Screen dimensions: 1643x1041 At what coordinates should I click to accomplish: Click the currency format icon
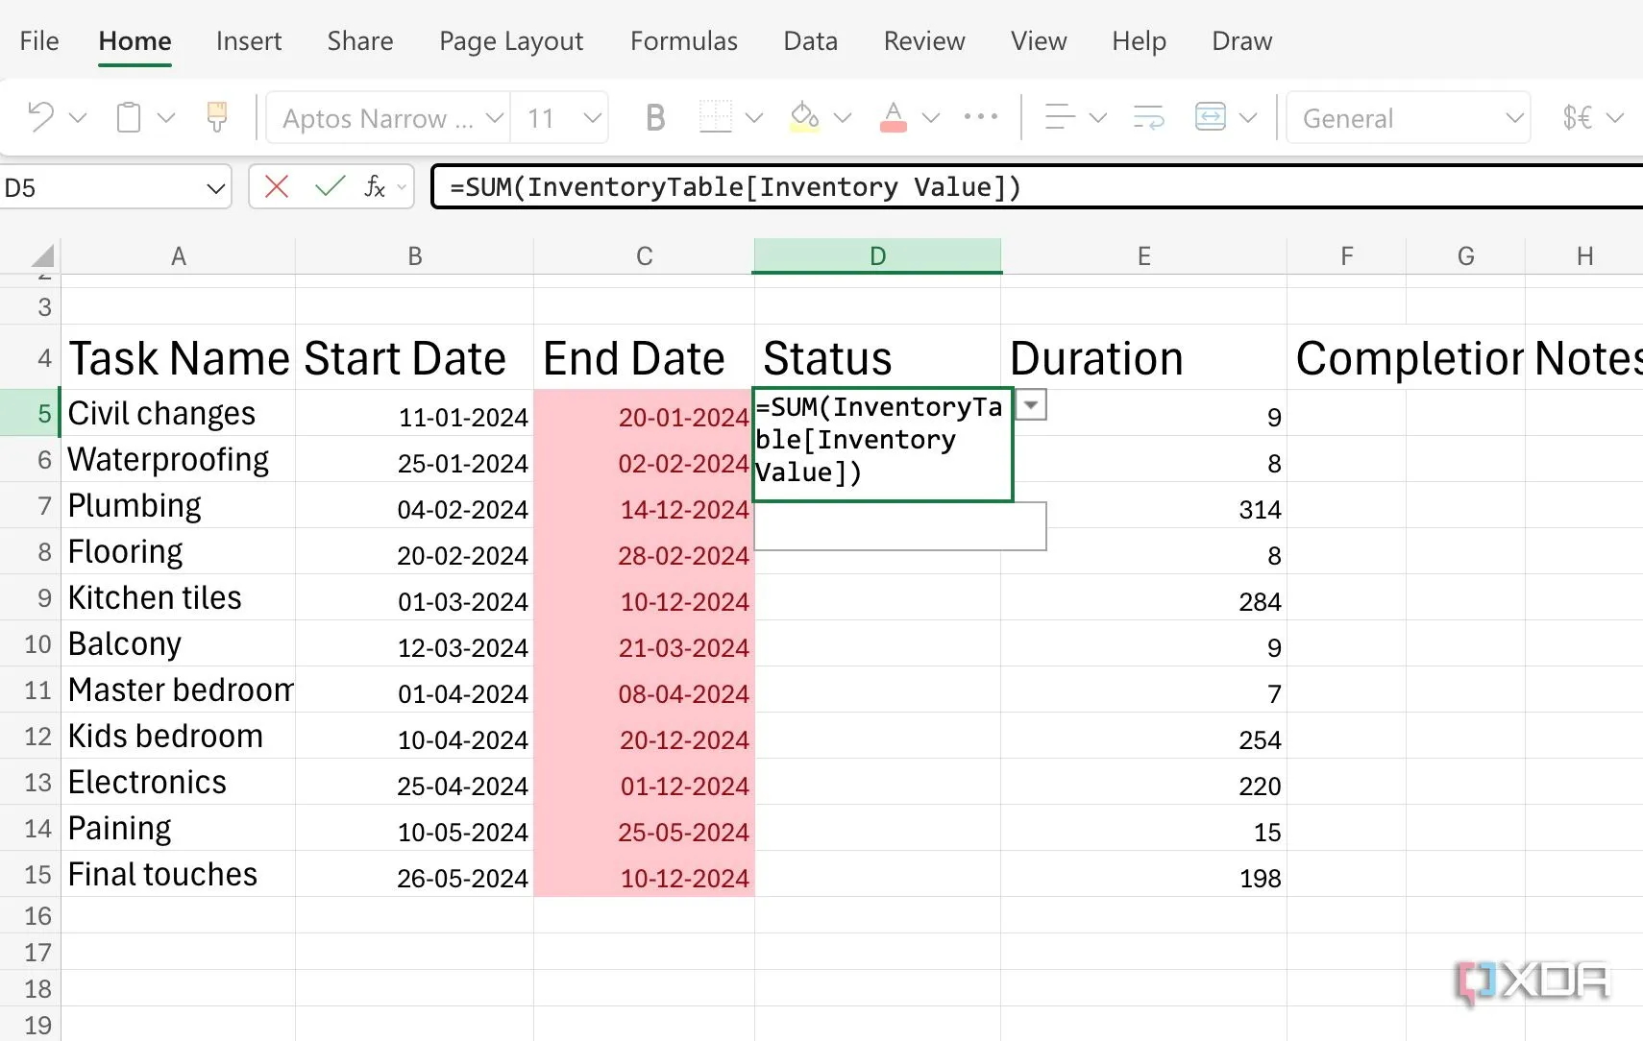(x=1578, y=118)
